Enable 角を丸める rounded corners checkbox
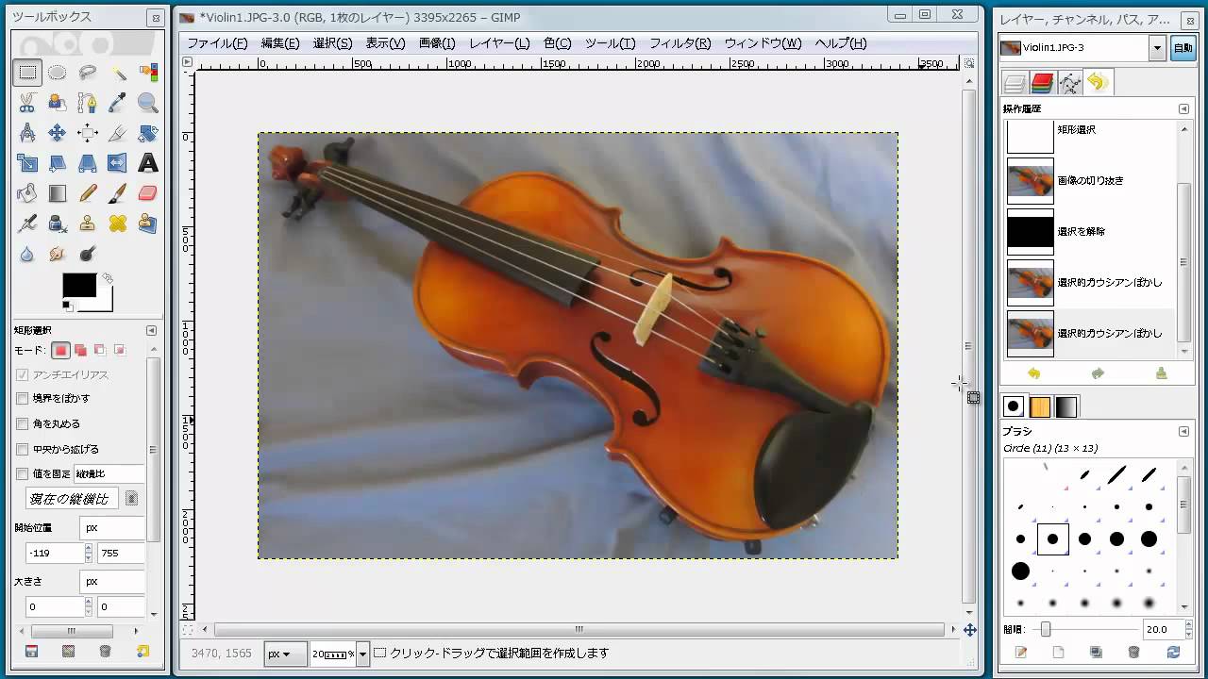 [x=23, y=424]
